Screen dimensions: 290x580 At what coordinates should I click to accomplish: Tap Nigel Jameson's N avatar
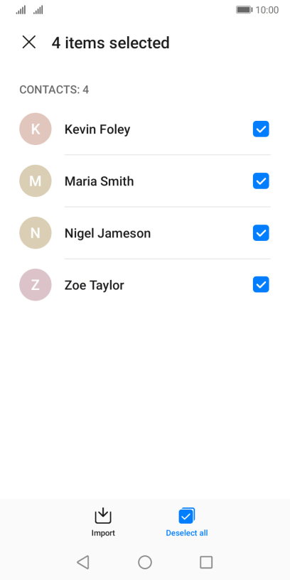click(x=35, y=233)
